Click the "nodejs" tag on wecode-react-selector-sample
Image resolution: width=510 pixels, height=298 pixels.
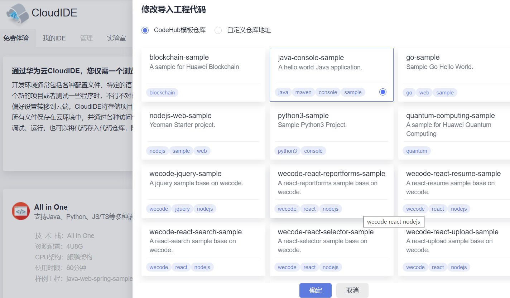click(x=331, y=267)
